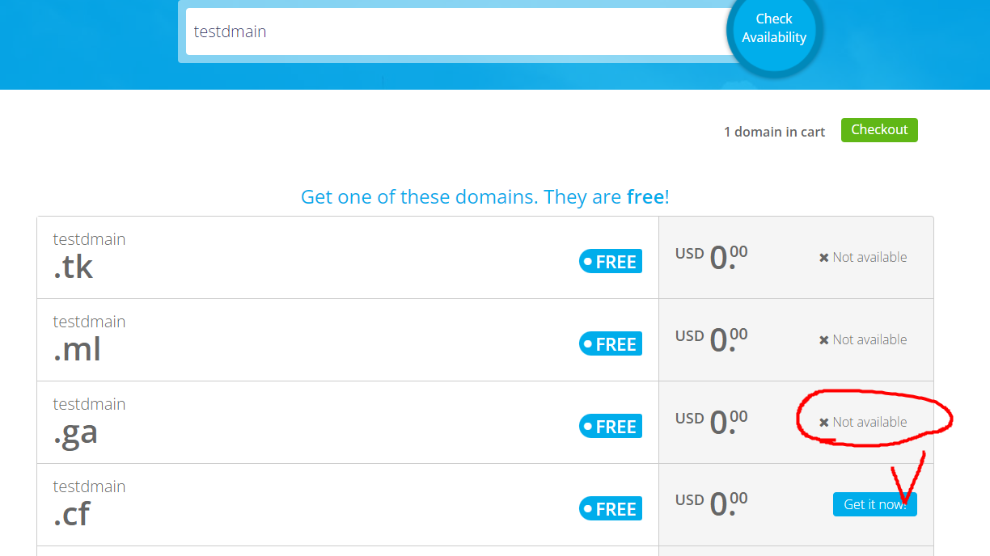The width and height of the screenshot is (990, 556).
Task: Focus the domain search field containing testdmain
Action: tap(459, 32)
